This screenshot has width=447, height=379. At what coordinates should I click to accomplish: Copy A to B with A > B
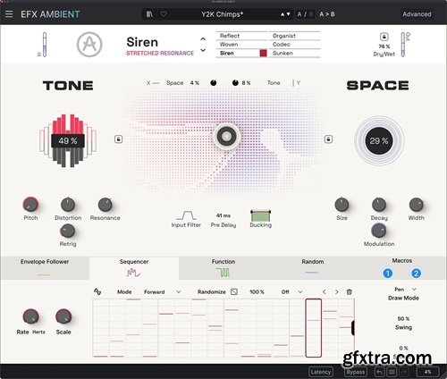pyautogui.click(x=327, y=14)
